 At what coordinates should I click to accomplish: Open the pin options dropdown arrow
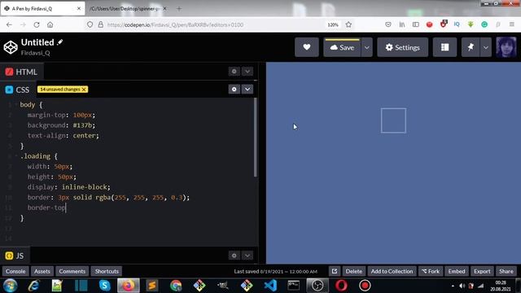(x=486, y=47)
